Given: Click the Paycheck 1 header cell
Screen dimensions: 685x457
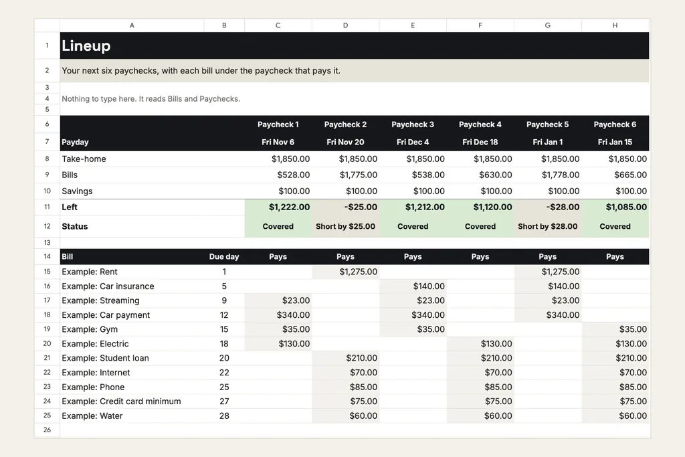Looking at the screenshot, I should pos(278,124).
